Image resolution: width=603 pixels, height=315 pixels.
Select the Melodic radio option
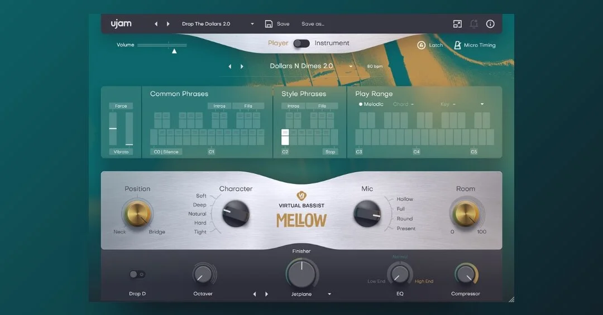tap(371, 104)
